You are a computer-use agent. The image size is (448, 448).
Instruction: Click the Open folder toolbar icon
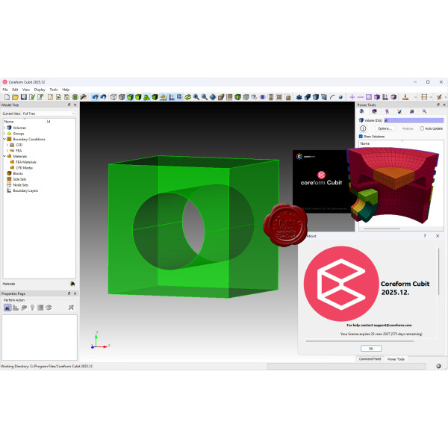pos(16,97)
